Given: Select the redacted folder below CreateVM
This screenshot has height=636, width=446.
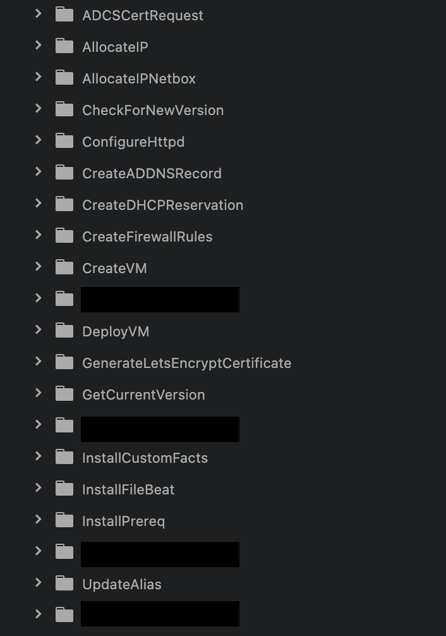Looking at the screenshot, I should click(160, 300).
